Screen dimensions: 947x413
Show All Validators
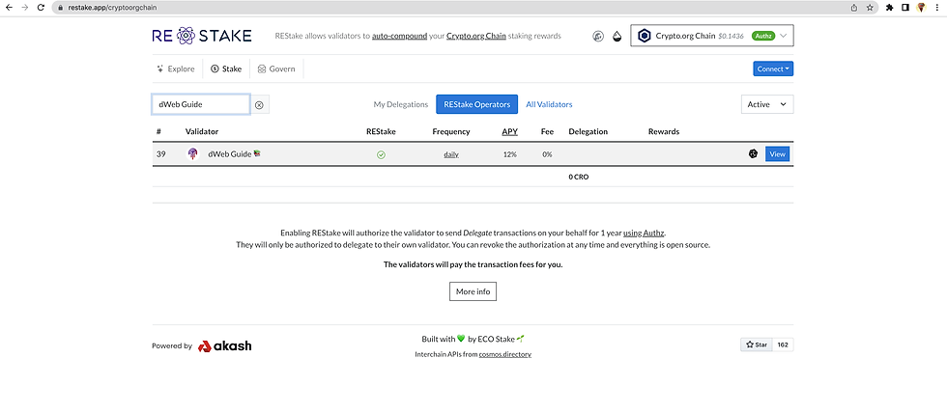pyautogui.click(x=549, y=104)
